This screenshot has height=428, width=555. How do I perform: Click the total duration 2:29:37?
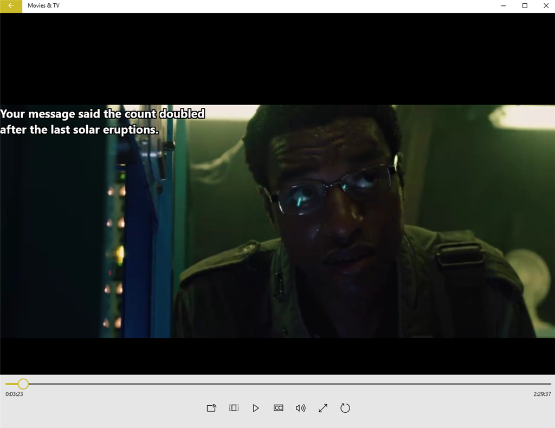pyautogui.click(x=542, y=394)
